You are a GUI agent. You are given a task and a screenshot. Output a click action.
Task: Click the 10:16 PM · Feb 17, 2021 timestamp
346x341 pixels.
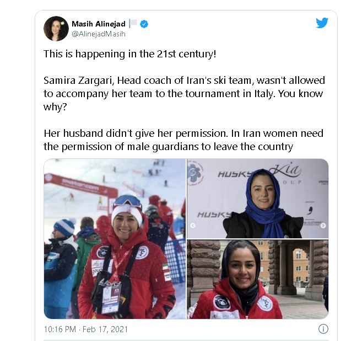coord(86,329)
